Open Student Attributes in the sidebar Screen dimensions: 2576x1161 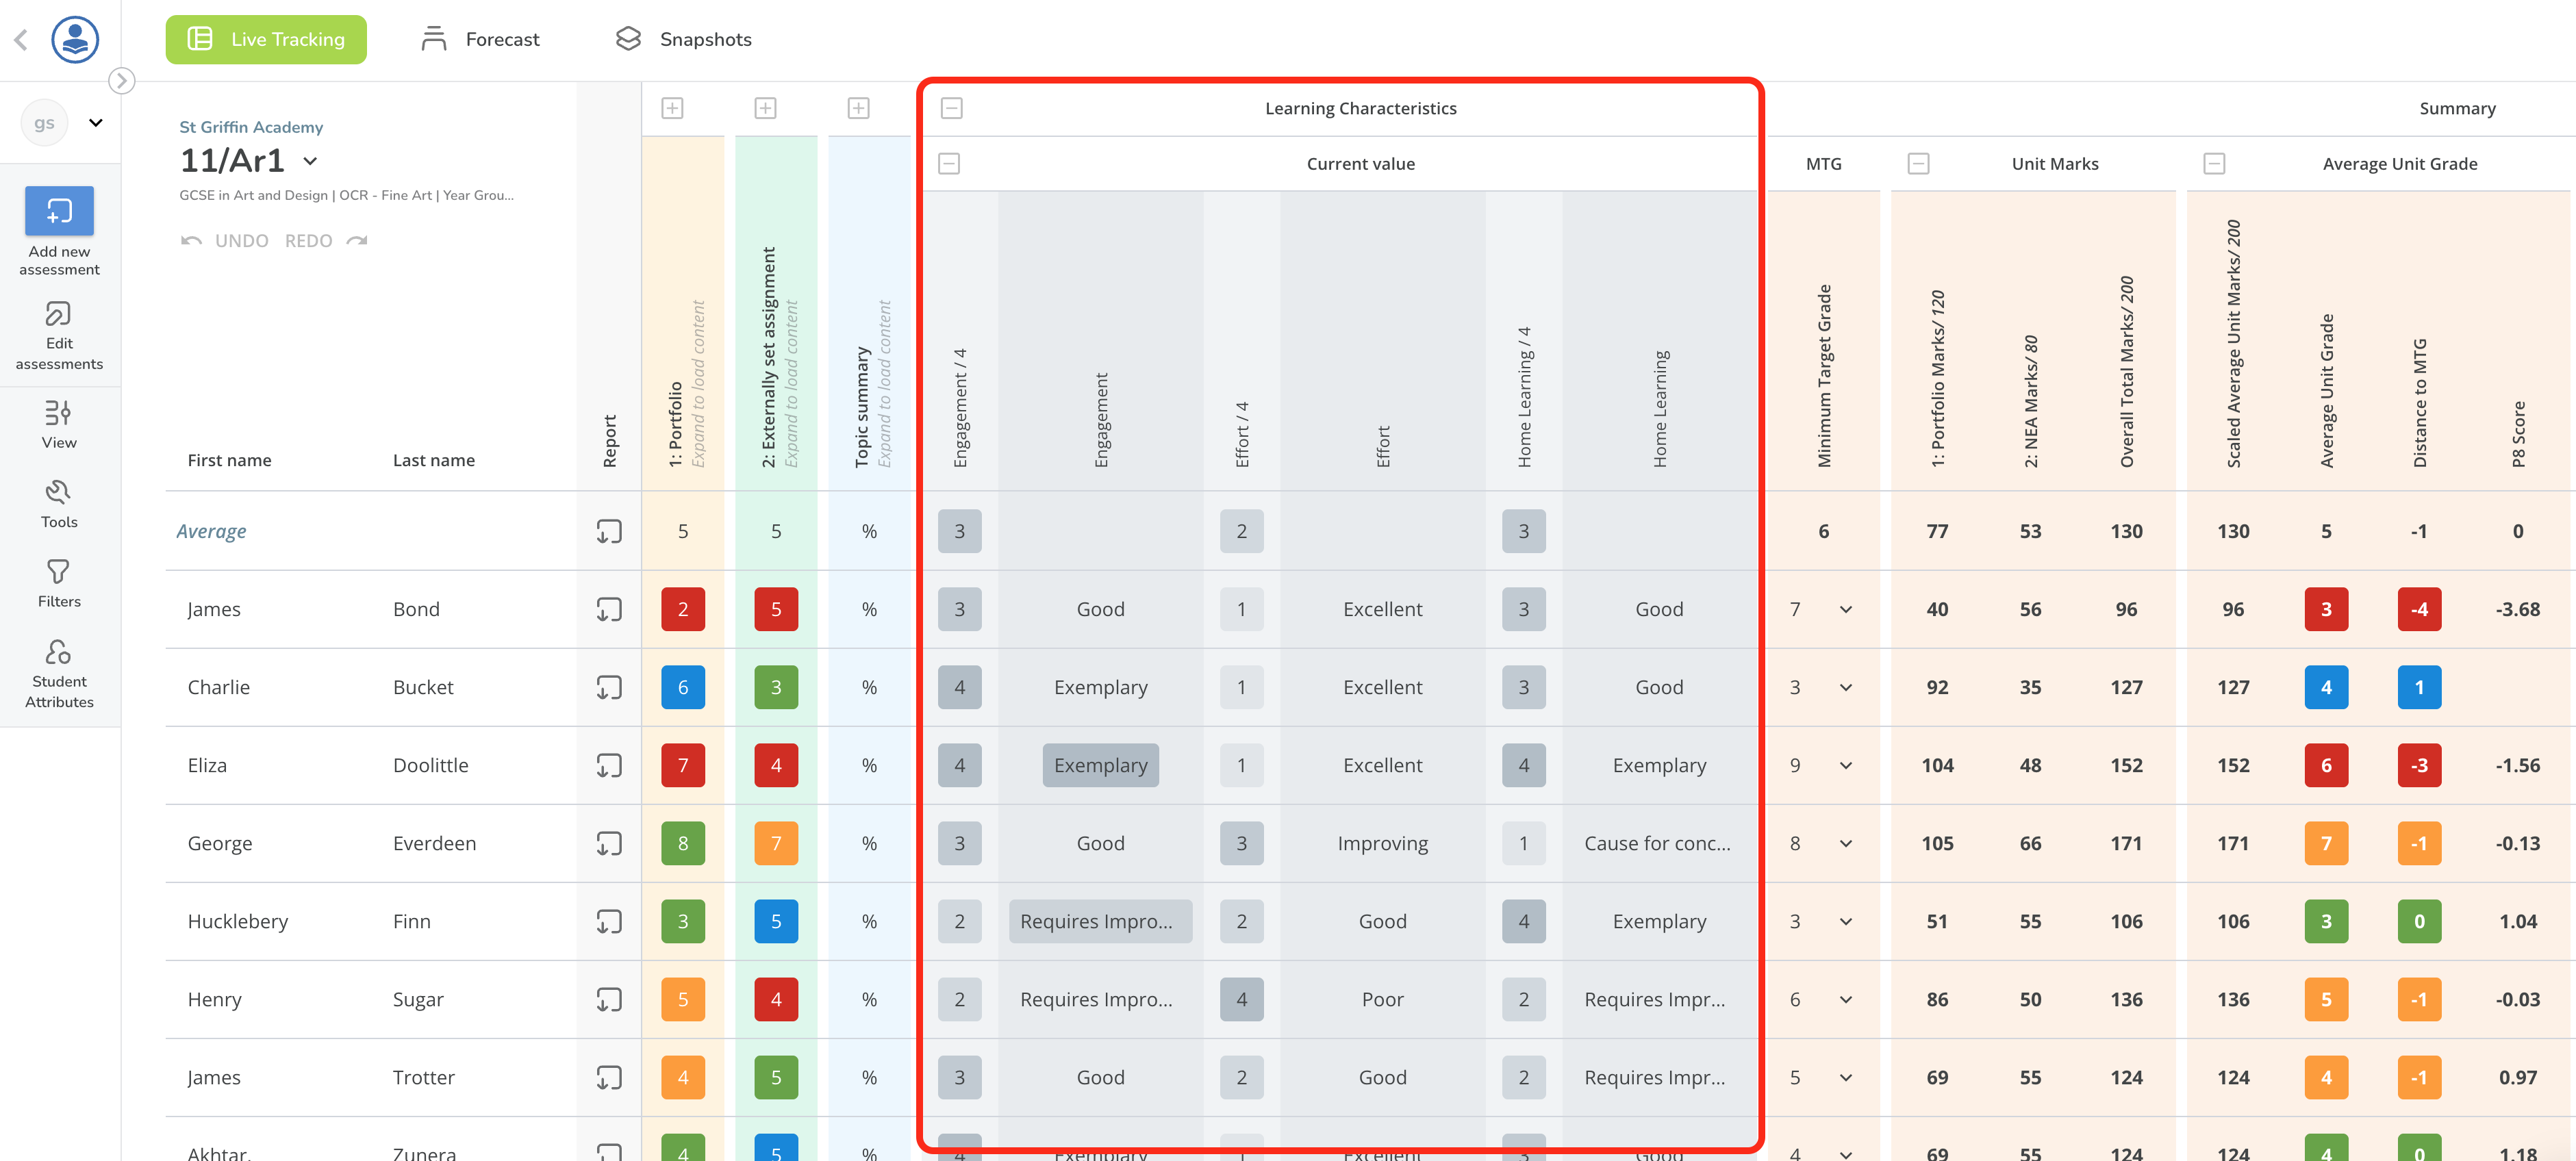point(59,674)
